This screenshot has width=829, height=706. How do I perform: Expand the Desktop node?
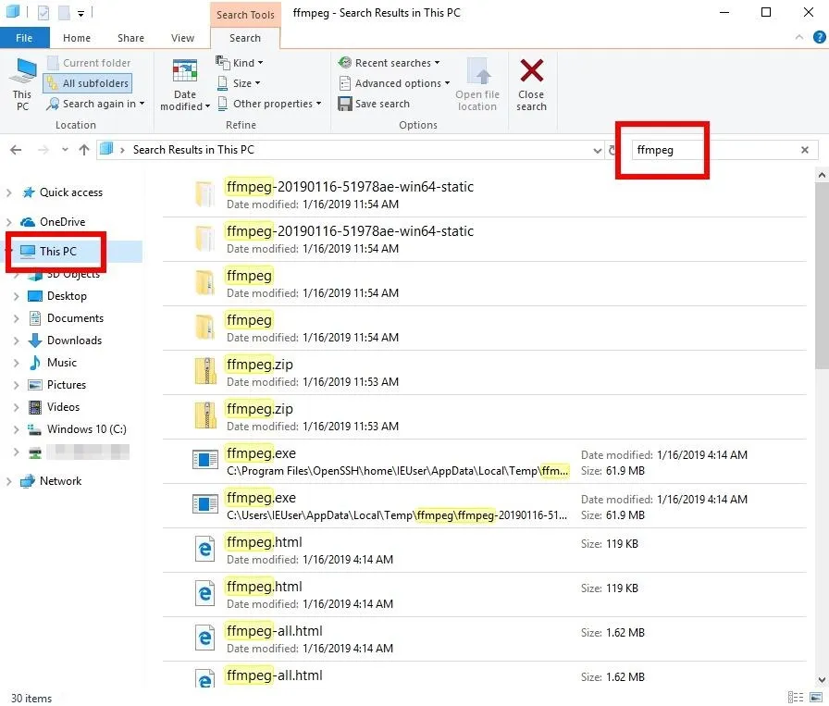coord(17,297)
